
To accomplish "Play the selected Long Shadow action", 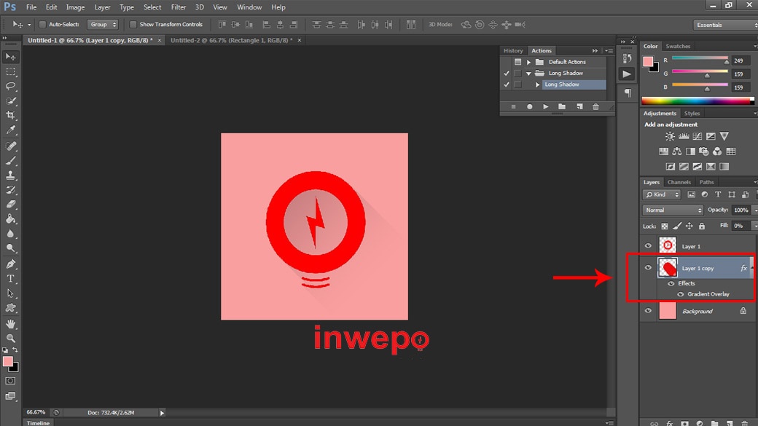I will click(546, 107).
